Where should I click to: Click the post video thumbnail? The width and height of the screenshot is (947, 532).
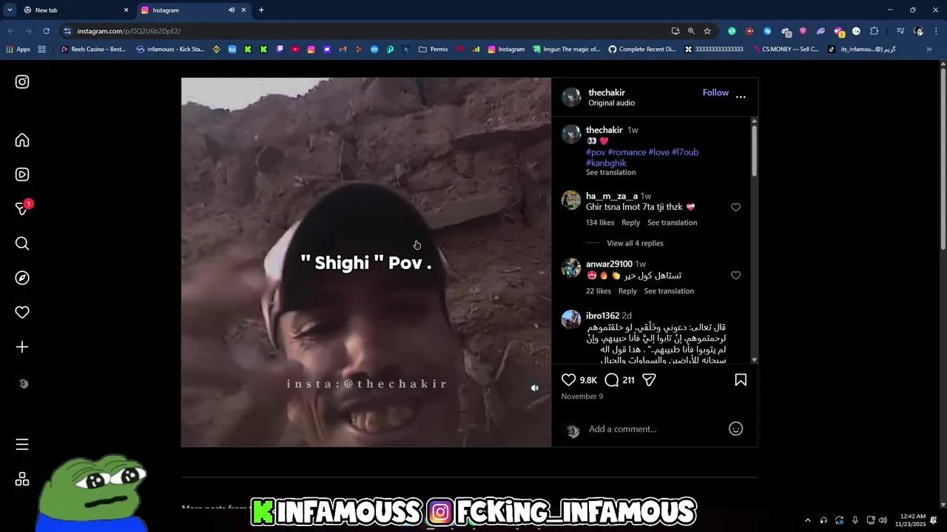[x=366, y=262]
